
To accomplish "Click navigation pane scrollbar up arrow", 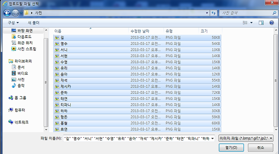I will click(46, 30).
